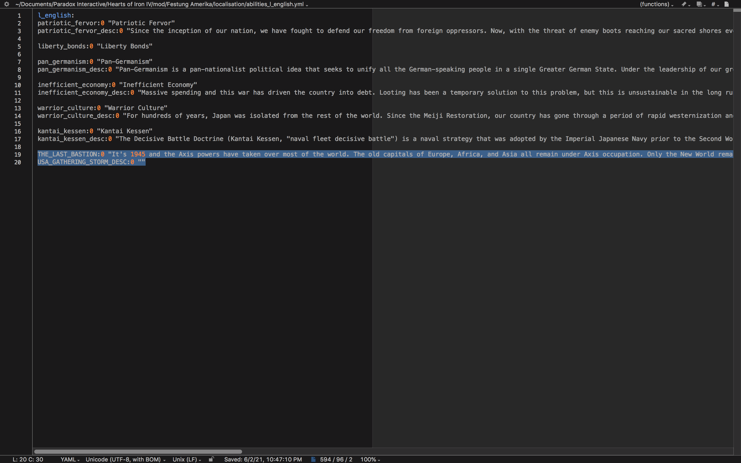This screenshot has width=741, height=463.
Task: Toggle the chevron next to the hash icon
Action: [718, 5]
